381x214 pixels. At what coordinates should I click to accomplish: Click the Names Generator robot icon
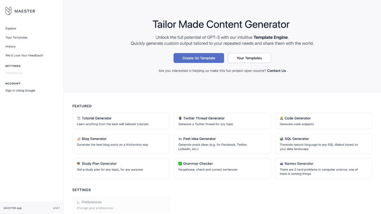(282, 163)
